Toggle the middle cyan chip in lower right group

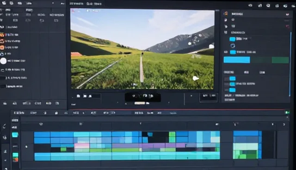coord(232,84)
